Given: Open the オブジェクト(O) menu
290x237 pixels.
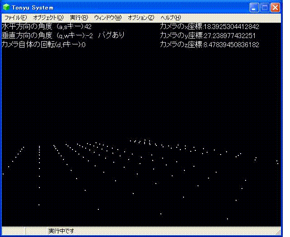Looking at the screenshot, I should tap(48, 18).
